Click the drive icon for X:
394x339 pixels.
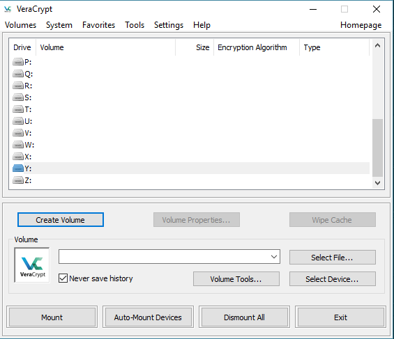tap(18, 157)
